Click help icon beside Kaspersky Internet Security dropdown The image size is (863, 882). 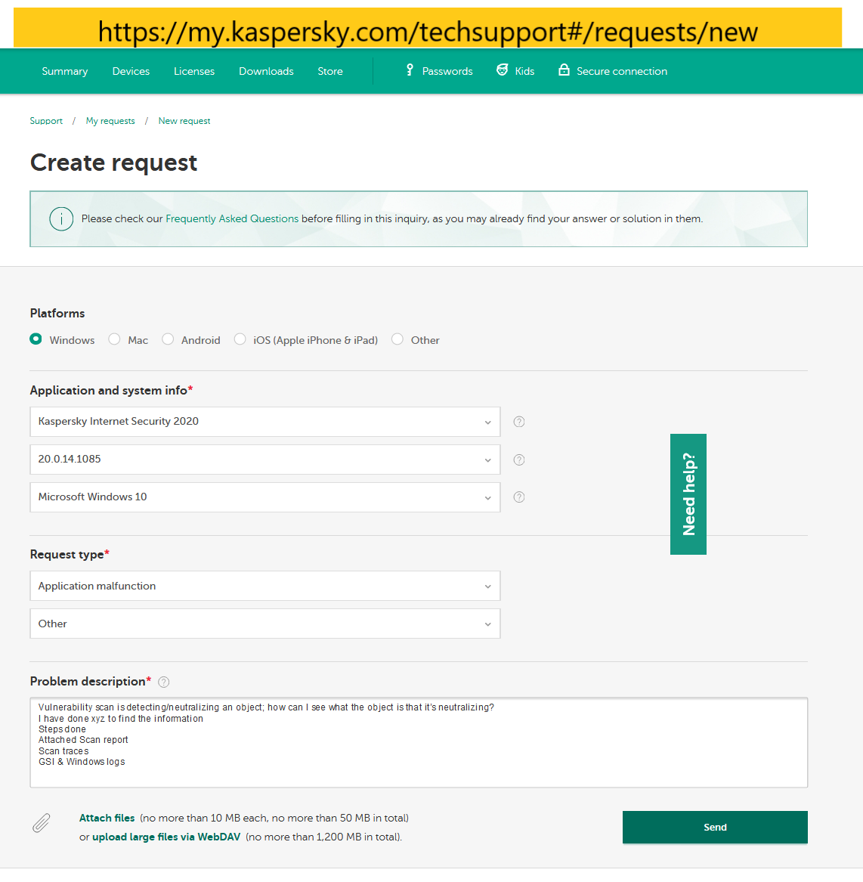point(519,422)
